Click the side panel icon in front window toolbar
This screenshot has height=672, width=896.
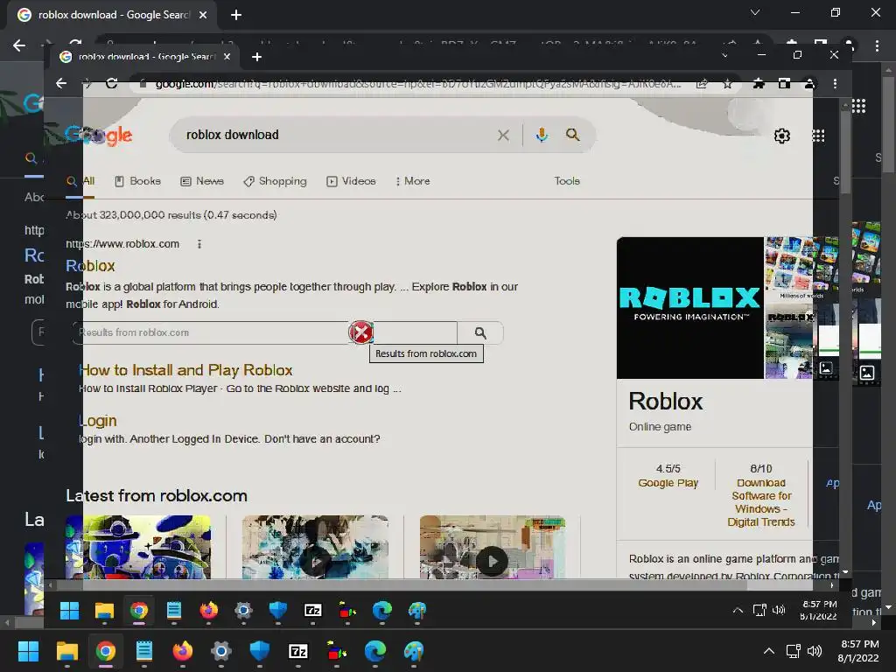[x=784, y=84]
